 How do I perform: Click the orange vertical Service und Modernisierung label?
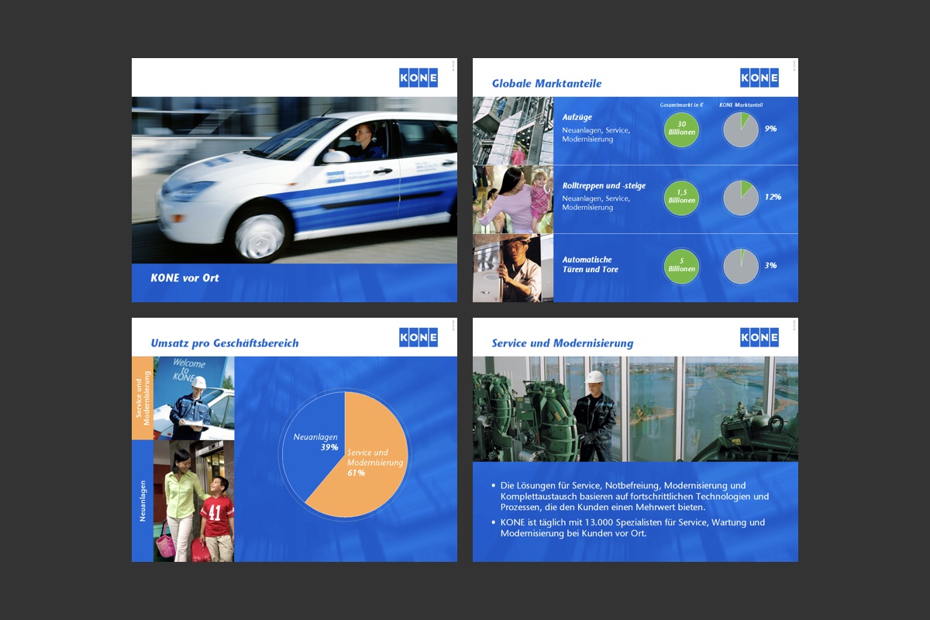pyautogui.click(x=142, y=398)
